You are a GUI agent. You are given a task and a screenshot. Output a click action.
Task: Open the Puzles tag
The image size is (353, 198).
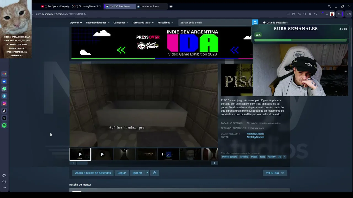(x=254, y=157)
